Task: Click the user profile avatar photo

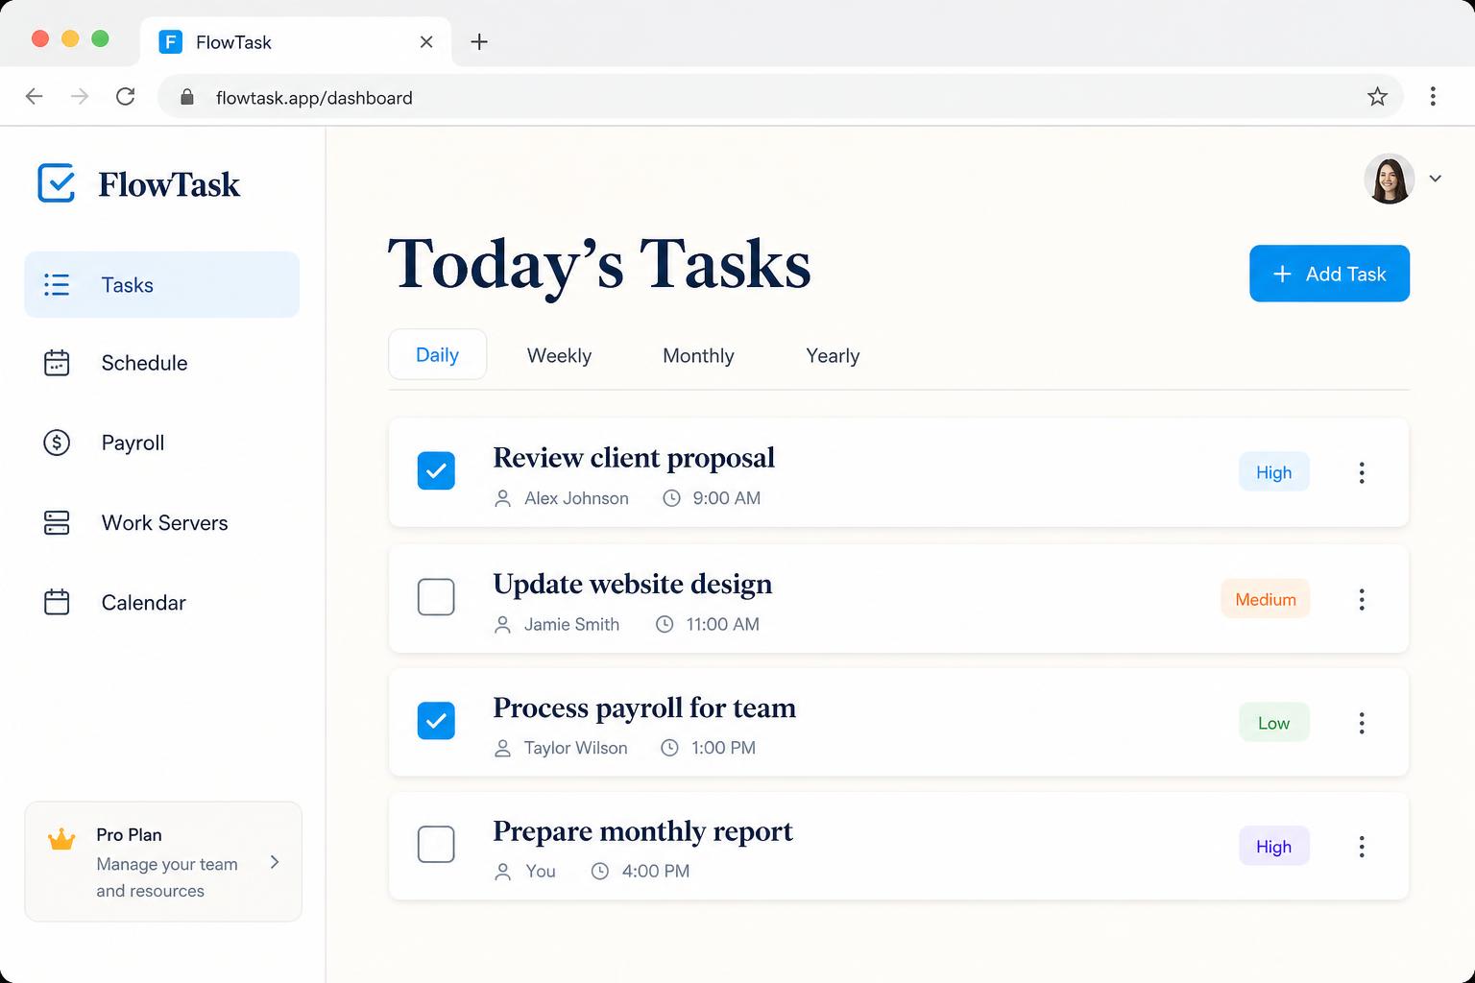Action: pos(1389,179)
